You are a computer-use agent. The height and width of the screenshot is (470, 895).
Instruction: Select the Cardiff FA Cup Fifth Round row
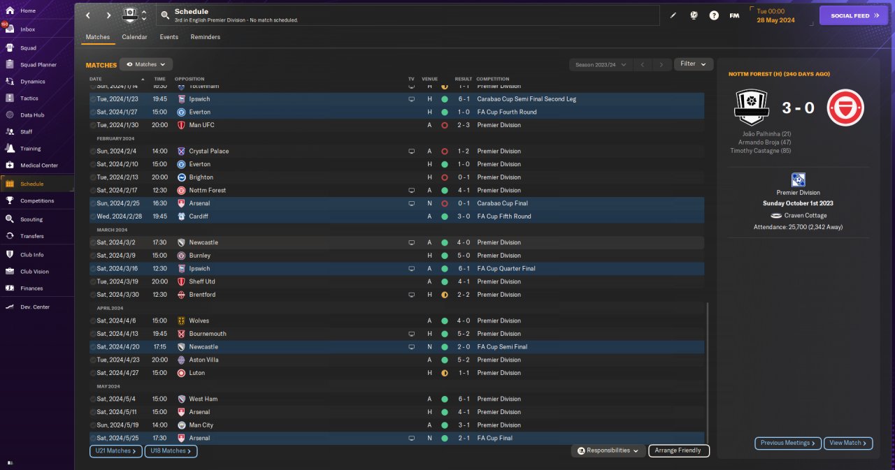396,216
